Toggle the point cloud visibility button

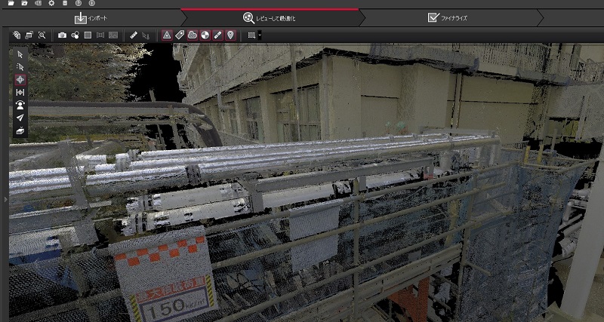(193, 35)
